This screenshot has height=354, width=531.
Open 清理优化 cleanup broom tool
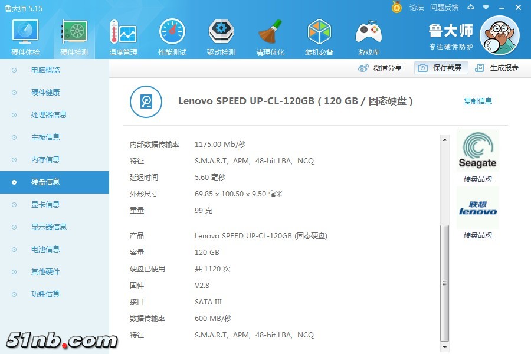coord(270,38)
